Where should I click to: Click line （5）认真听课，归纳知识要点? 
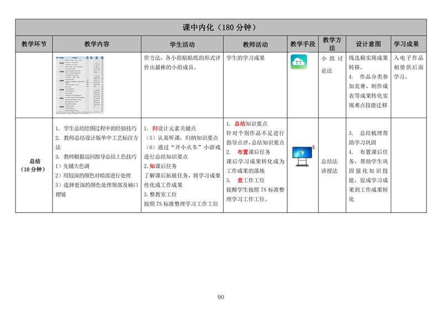[x=181, y=138]
